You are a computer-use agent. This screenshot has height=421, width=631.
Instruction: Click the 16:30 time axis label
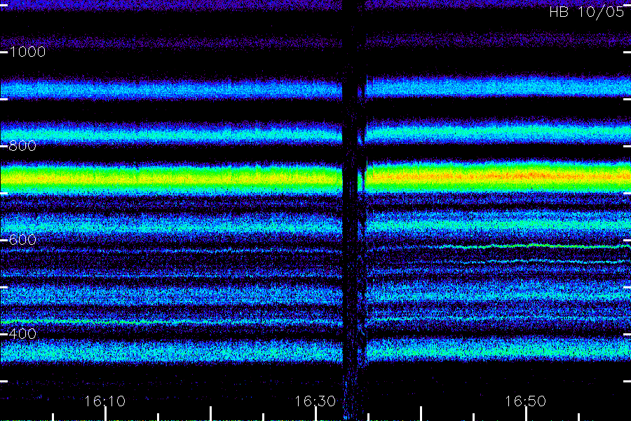315,401
